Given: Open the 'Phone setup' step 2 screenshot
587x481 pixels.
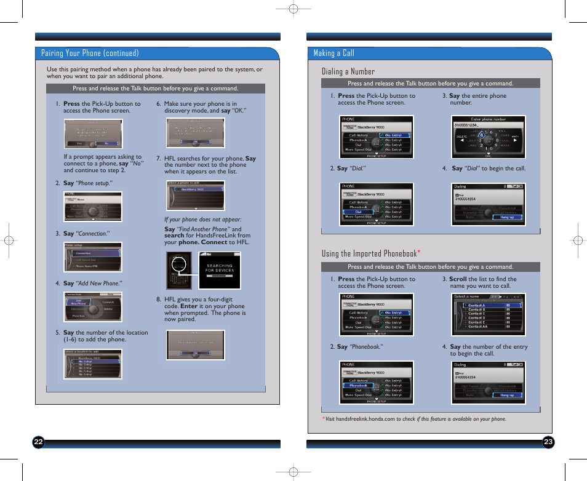Looking at the screenshot, I should click(93, 207).
